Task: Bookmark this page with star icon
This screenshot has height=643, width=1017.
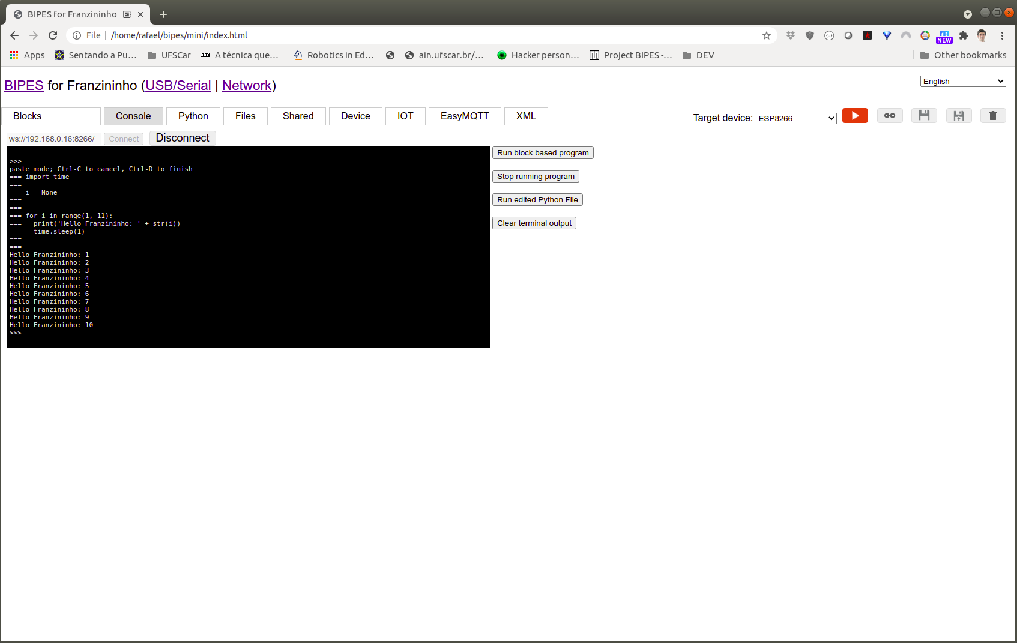Action: (x=767, y=35)
